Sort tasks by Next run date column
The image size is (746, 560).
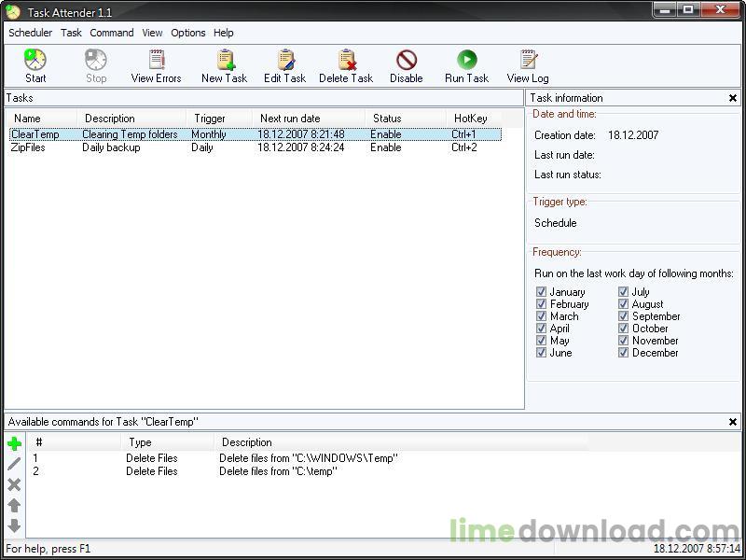pyautogui.click(x=290, y=119)
